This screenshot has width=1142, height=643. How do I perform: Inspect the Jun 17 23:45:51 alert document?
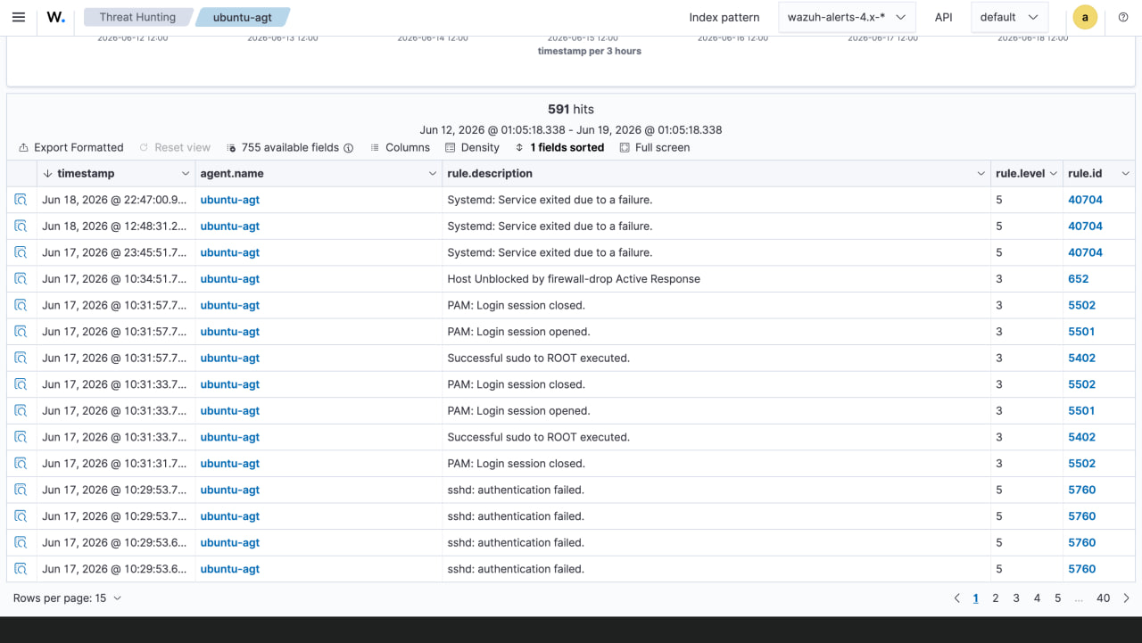21,252
